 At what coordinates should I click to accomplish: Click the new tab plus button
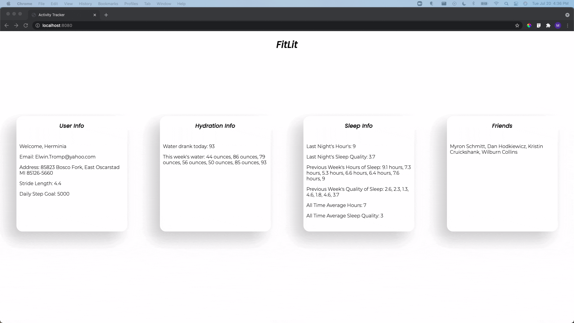[106, 15]
